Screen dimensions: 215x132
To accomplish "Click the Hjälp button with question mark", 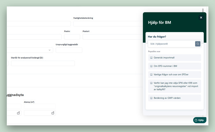I will [x=199, y=120].
